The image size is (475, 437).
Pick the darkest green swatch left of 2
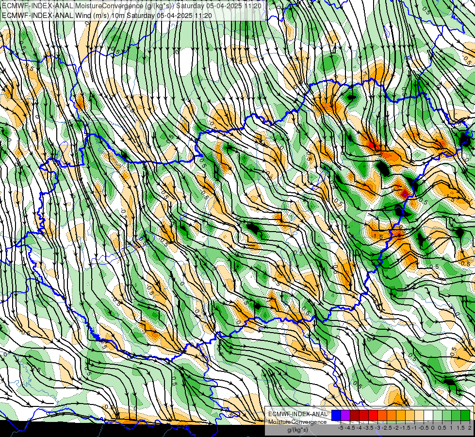[x=465, y=416]
